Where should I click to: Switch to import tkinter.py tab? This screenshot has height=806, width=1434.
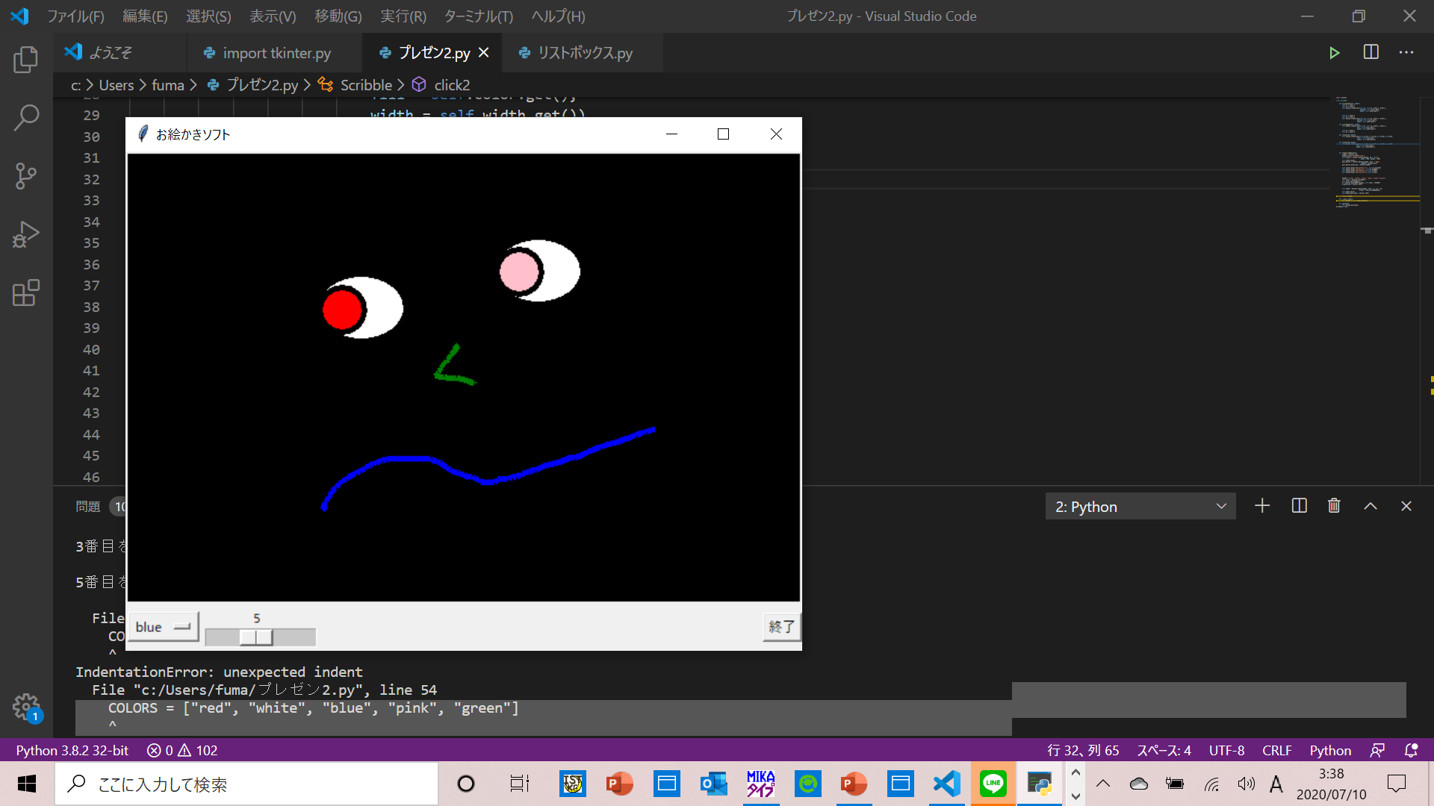(275, 53)
